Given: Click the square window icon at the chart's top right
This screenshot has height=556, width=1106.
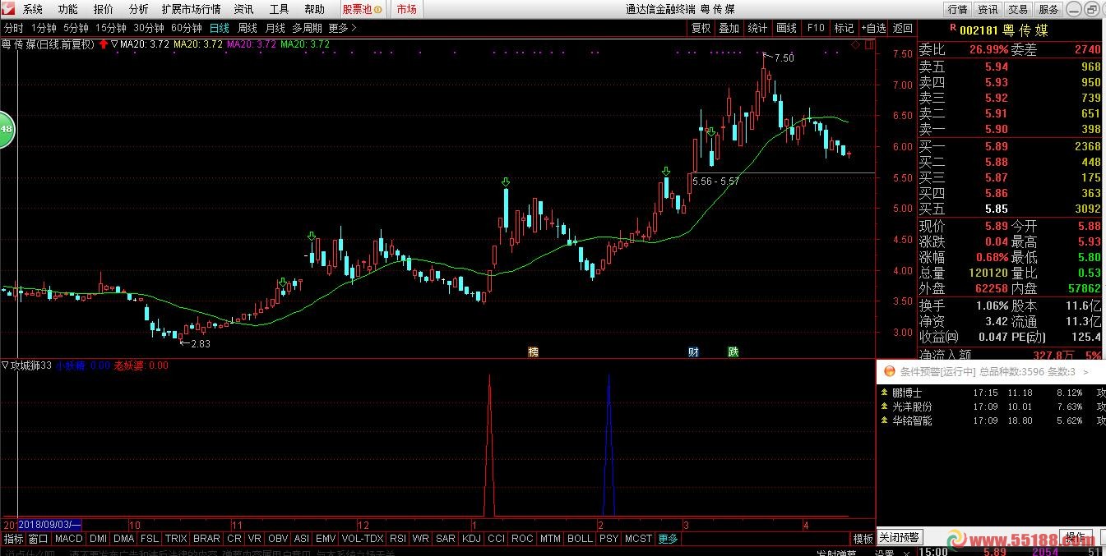Looking at the screenshot, I should 869,44.
